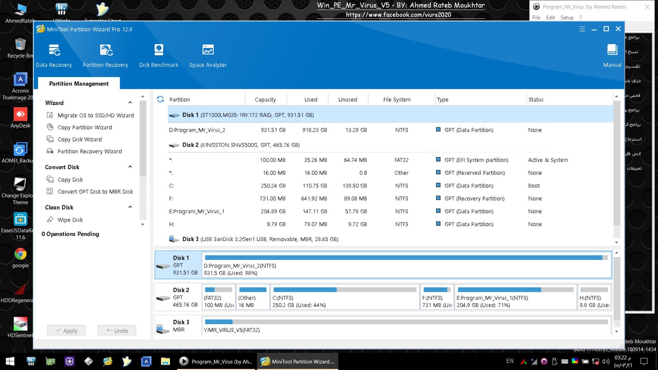This screenshot has width=658, height=370.
Task: Click the H:(NTFS) 9.8 GB map block
Action: (595, 297)
